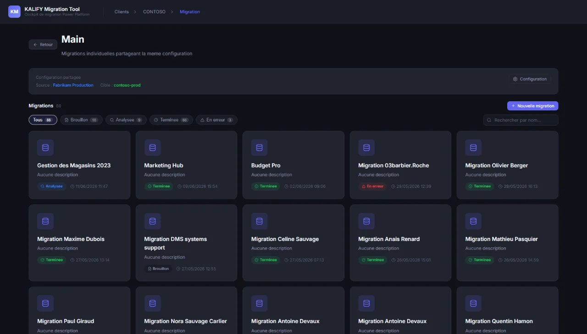Click the gear icon in Configuration button
587x334 pixels.
pos(515,79)
